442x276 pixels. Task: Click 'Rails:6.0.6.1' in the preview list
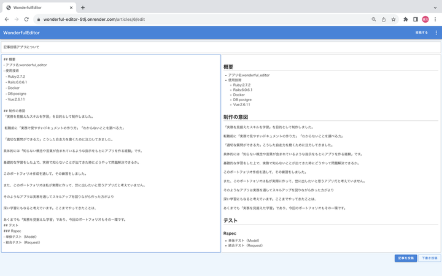242,90
